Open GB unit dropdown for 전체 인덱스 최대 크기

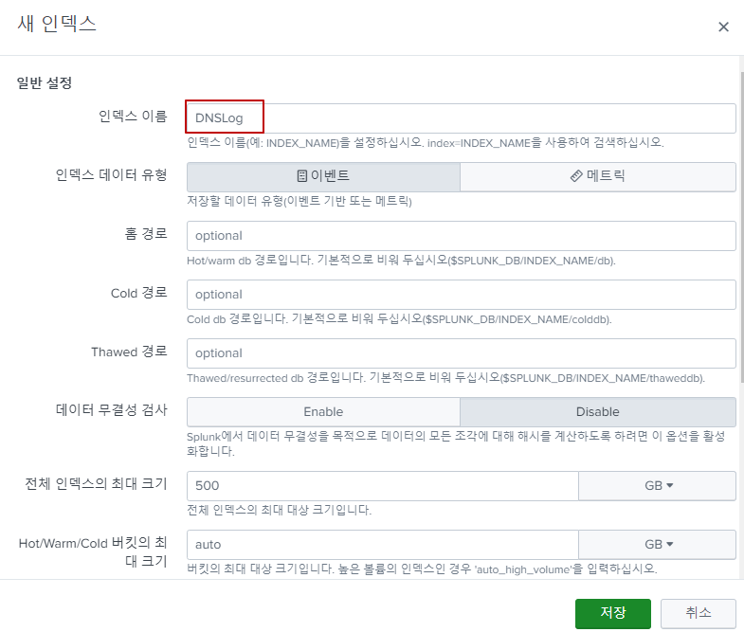pyautogui.click(x=658, y=486)
